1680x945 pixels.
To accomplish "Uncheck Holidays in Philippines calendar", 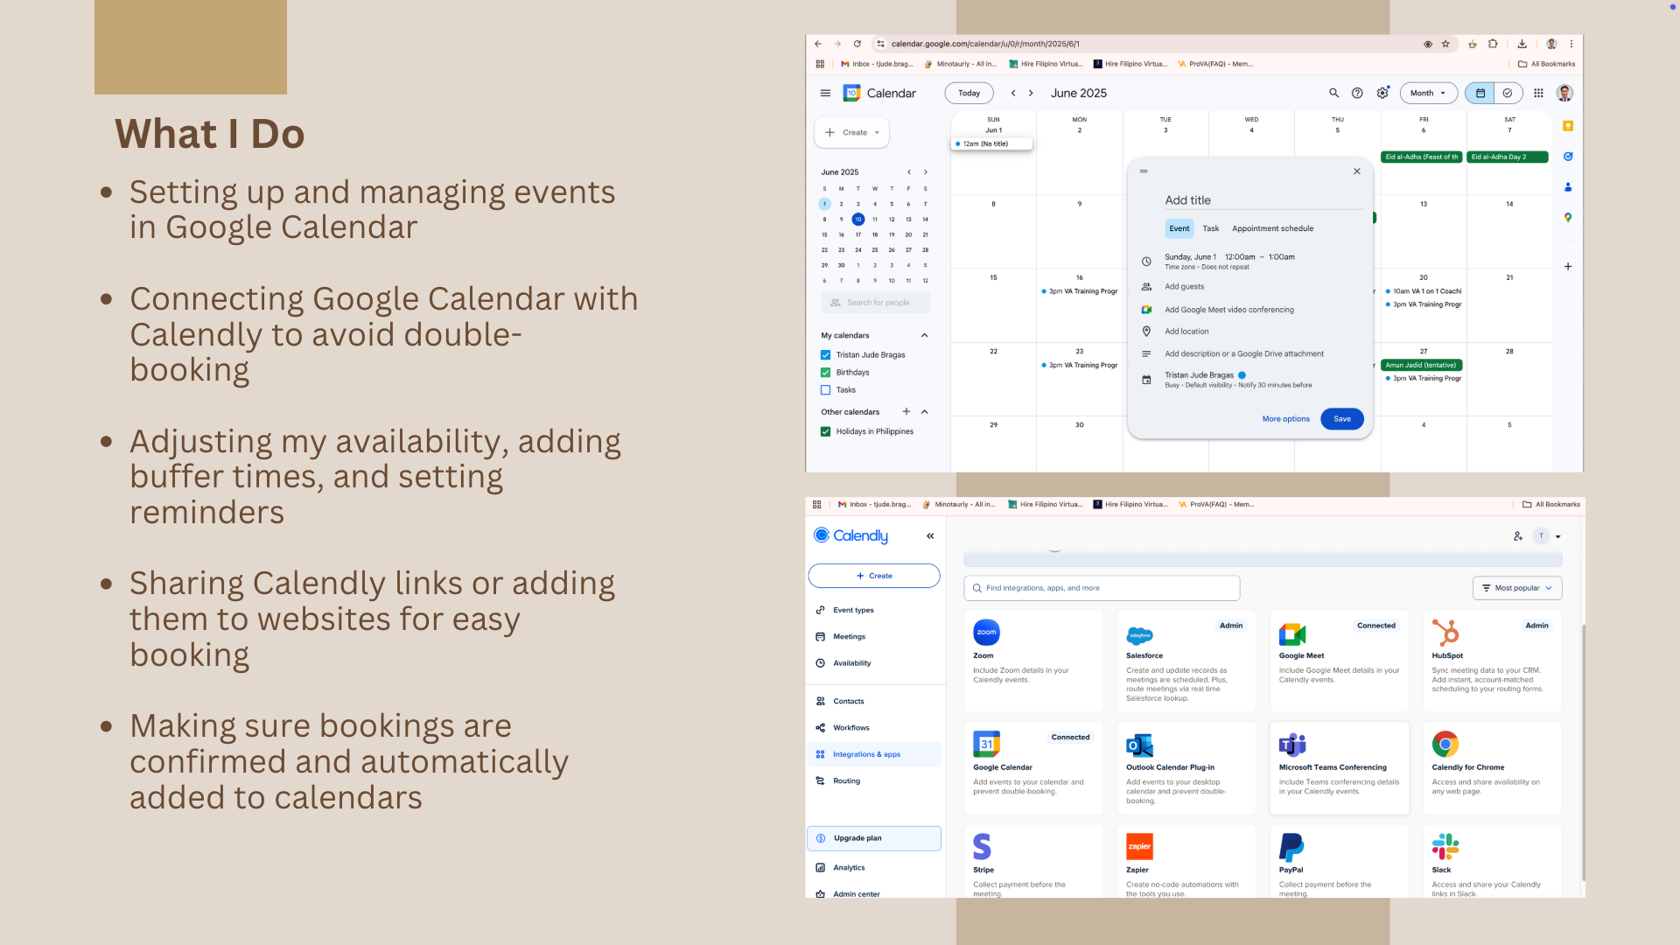I will (825, 431).
